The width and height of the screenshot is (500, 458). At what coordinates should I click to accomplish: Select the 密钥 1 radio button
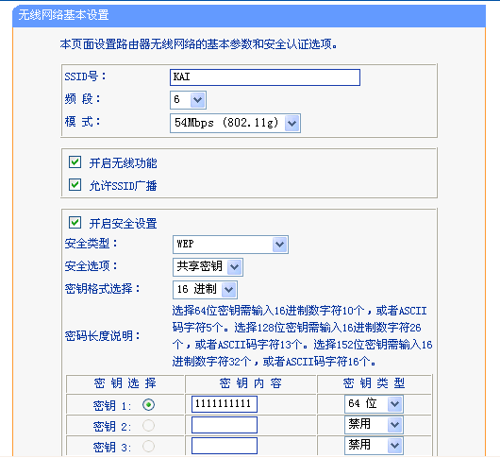coord(149,405)
